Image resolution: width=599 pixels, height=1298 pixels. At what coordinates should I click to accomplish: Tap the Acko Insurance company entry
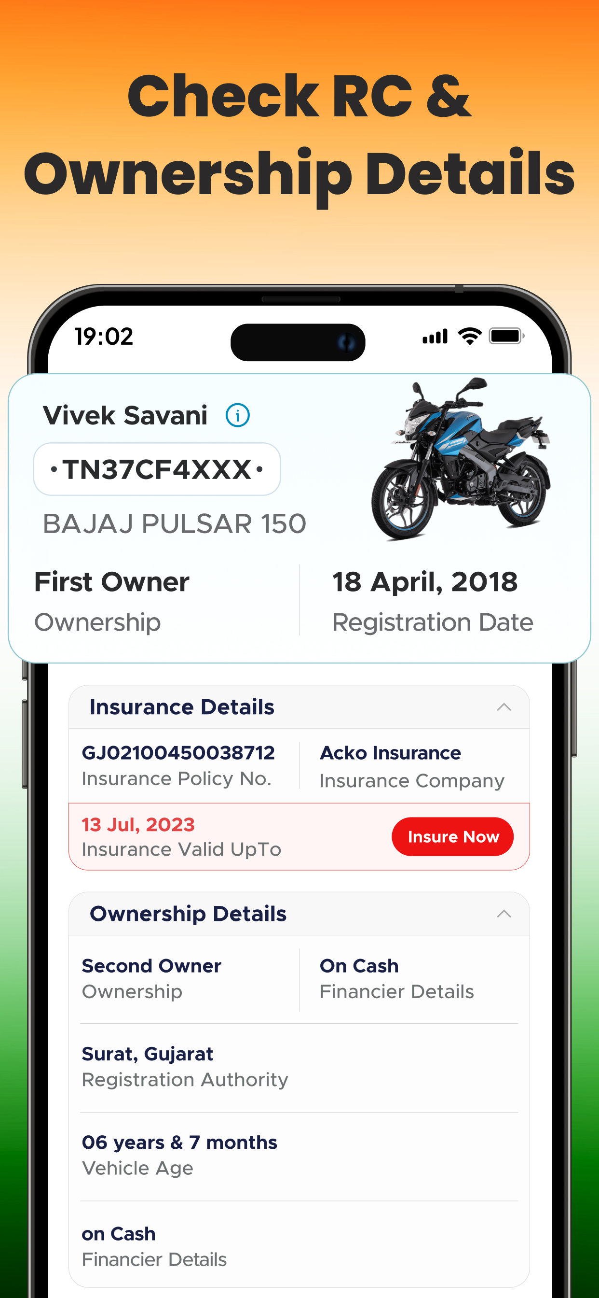point(390,753)
